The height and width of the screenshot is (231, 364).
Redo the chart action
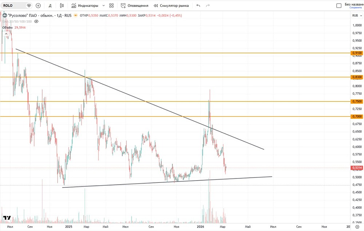(208, 5)
